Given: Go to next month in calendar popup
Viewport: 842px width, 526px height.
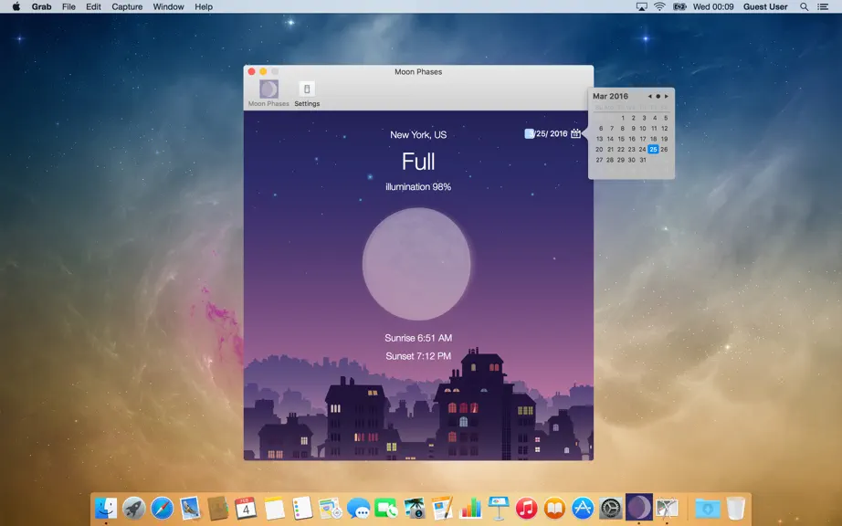Looking at the screenshot, I should click(x=667, y=96).
